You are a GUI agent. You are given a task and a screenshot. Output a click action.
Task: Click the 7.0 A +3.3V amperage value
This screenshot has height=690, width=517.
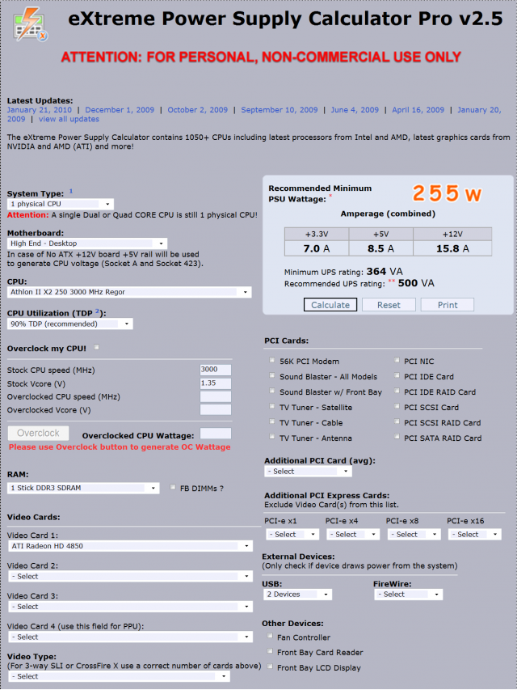[317, 248]
